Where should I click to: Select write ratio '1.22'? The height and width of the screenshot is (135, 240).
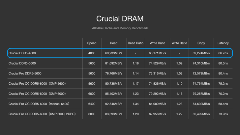[x=179, y=114]
